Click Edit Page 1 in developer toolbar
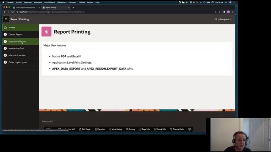This screenshot has height=152, width=271. click(x=85, y=129)
